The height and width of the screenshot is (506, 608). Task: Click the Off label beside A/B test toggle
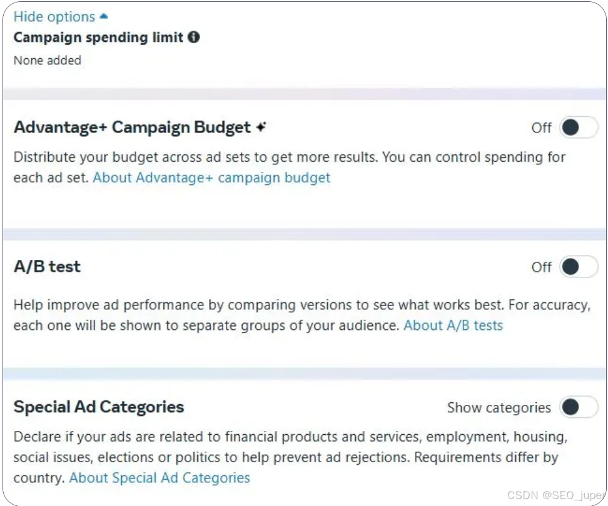click(541, 267)
